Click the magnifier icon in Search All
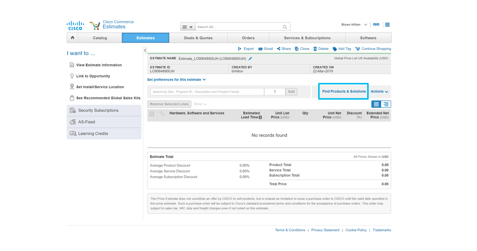 (x=285, y=27)
